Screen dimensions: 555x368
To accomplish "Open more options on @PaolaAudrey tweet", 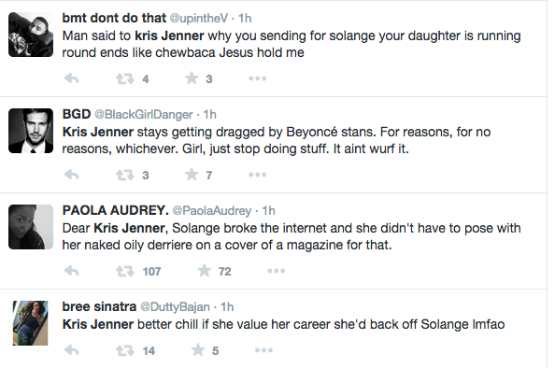I will (276, 271).
